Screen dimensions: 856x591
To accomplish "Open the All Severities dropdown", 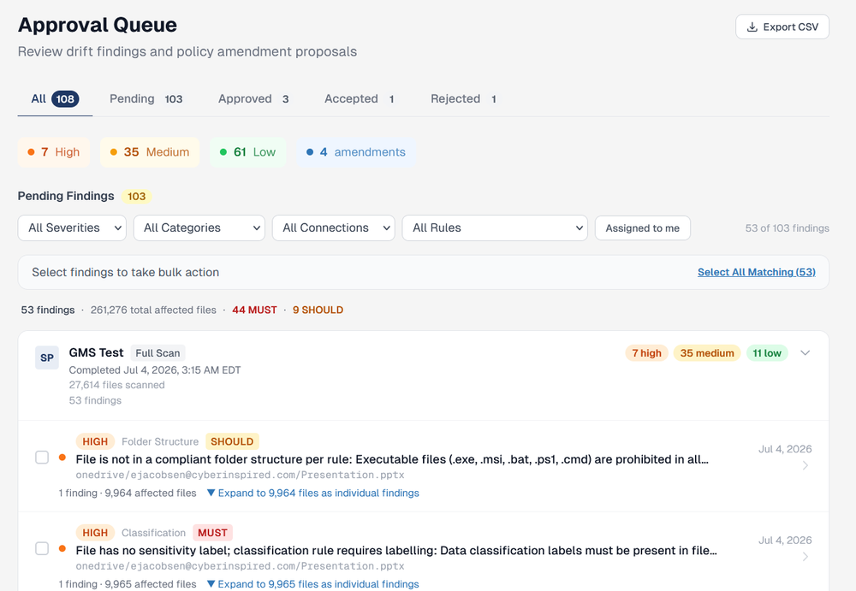I will tap(72, 228).
